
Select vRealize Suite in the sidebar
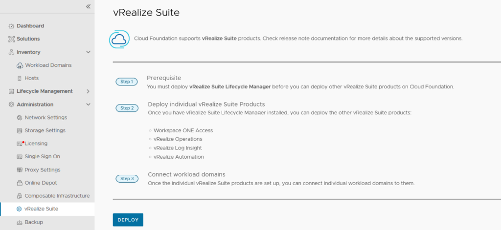point(41,209)
